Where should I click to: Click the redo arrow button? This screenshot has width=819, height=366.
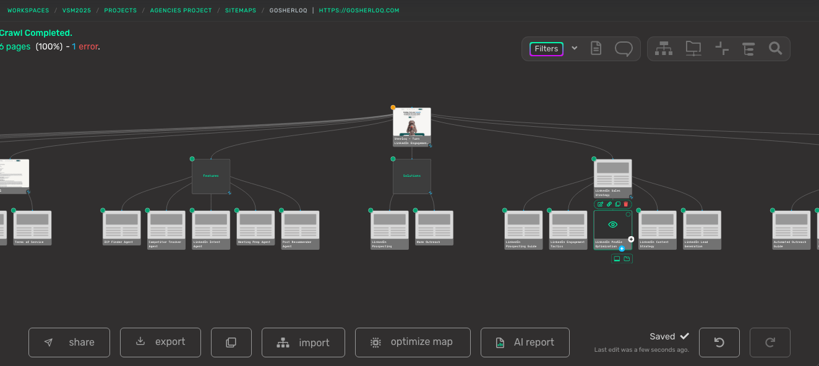(x=770, y=343)
